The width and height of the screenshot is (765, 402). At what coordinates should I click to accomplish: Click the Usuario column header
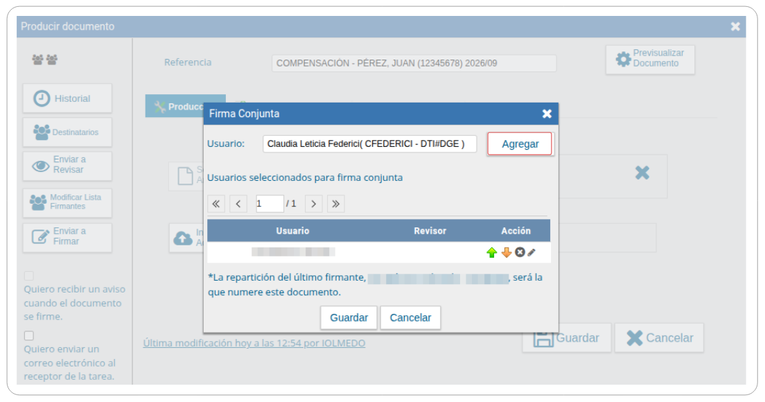[x=292, y=231]
